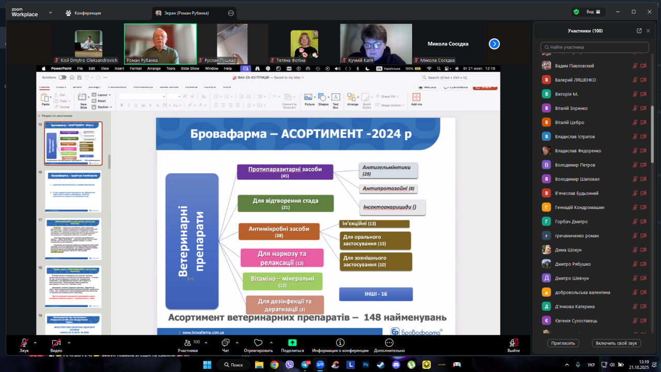Open the Отреагировать reactions heart icon

click(x=258, y=343)
